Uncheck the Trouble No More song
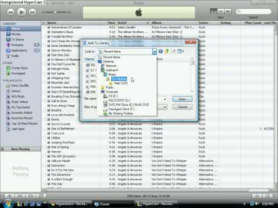Screen dimensions: 278x208 (49, 36)
